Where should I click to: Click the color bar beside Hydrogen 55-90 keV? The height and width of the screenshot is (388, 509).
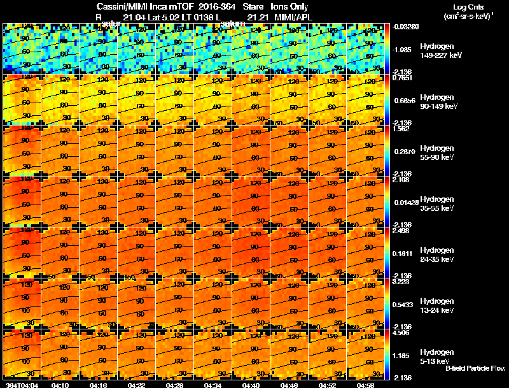(387, 150)
